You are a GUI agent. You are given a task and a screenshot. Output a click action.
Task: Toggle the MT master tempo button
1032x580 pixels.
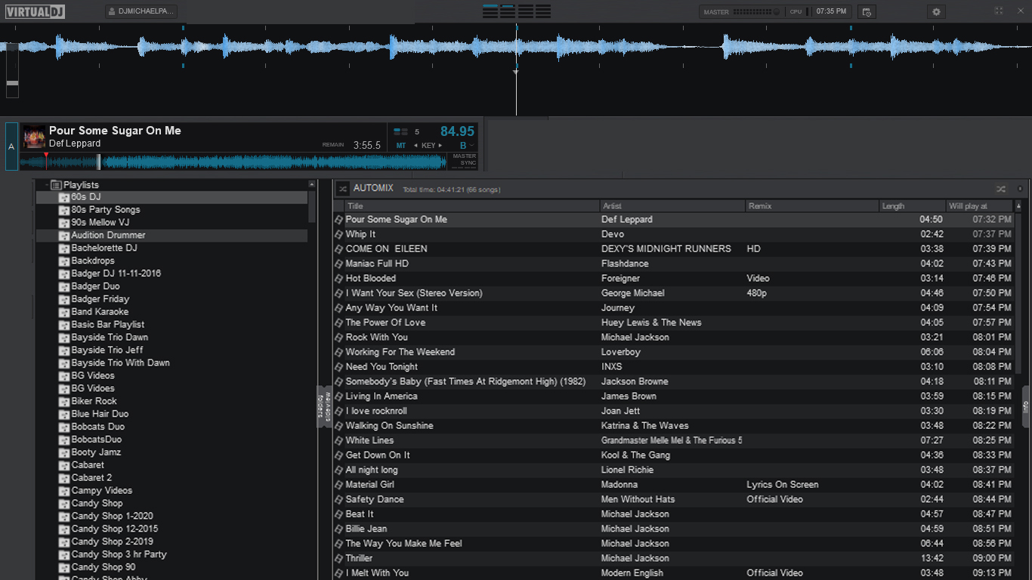pyautogui.click(x=401, y=146)
